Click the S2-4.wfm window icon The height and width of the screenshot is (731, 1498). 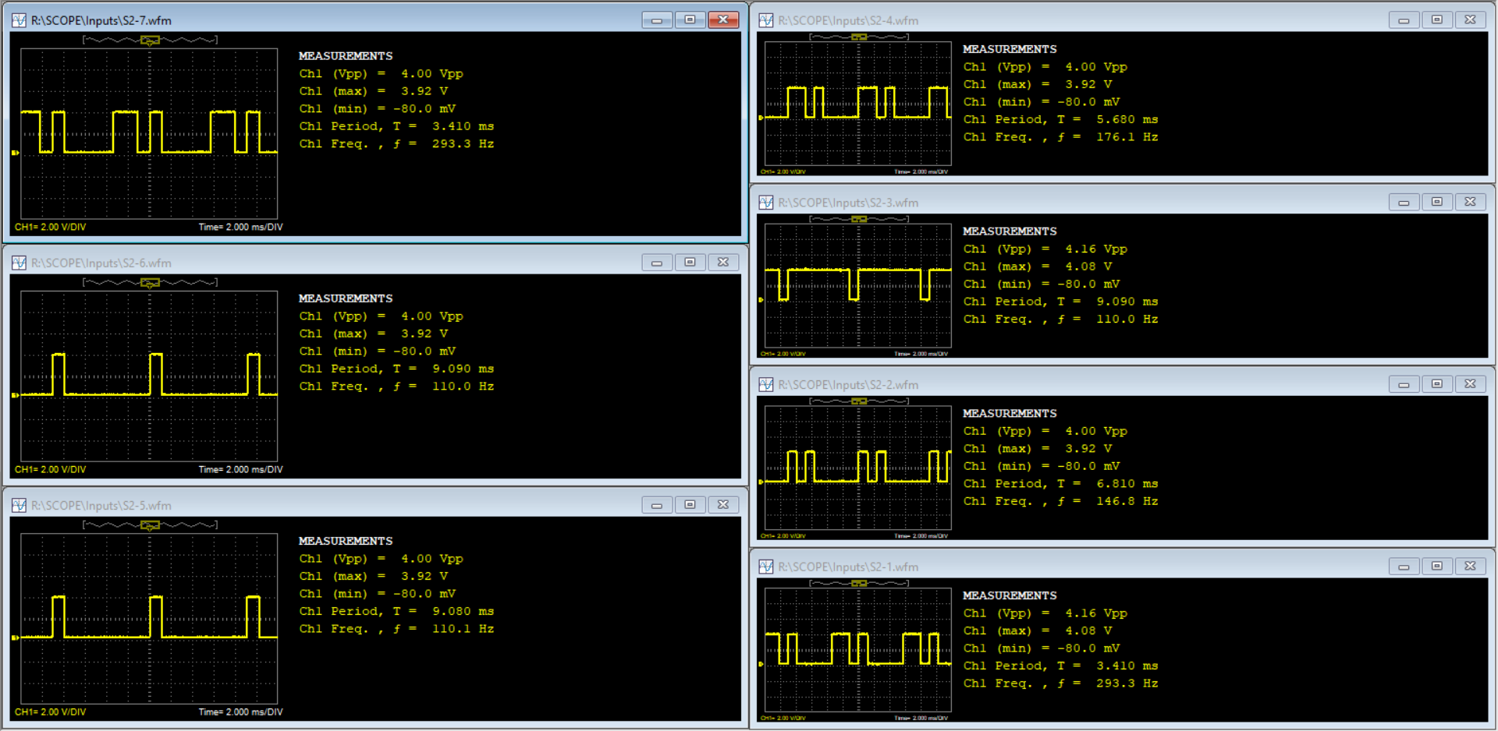tap(766, 20)
